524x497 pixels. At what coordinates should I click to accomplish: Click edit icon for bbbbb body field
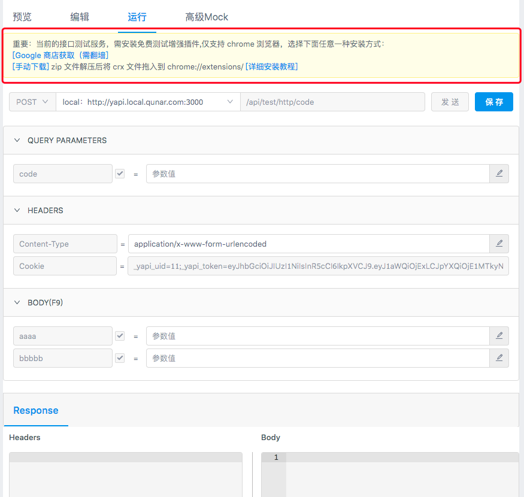(499, 358)
